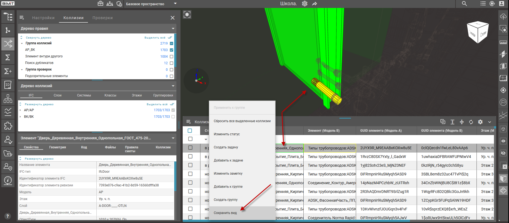Click the fit-to-view icon in viewport corner

coord(187,14)
